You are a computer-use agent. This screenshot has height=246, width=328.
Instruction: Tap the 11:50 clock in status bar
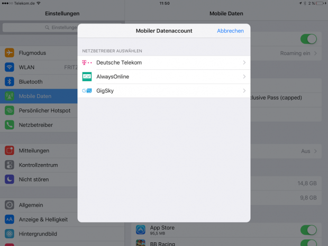click(165, 3)
